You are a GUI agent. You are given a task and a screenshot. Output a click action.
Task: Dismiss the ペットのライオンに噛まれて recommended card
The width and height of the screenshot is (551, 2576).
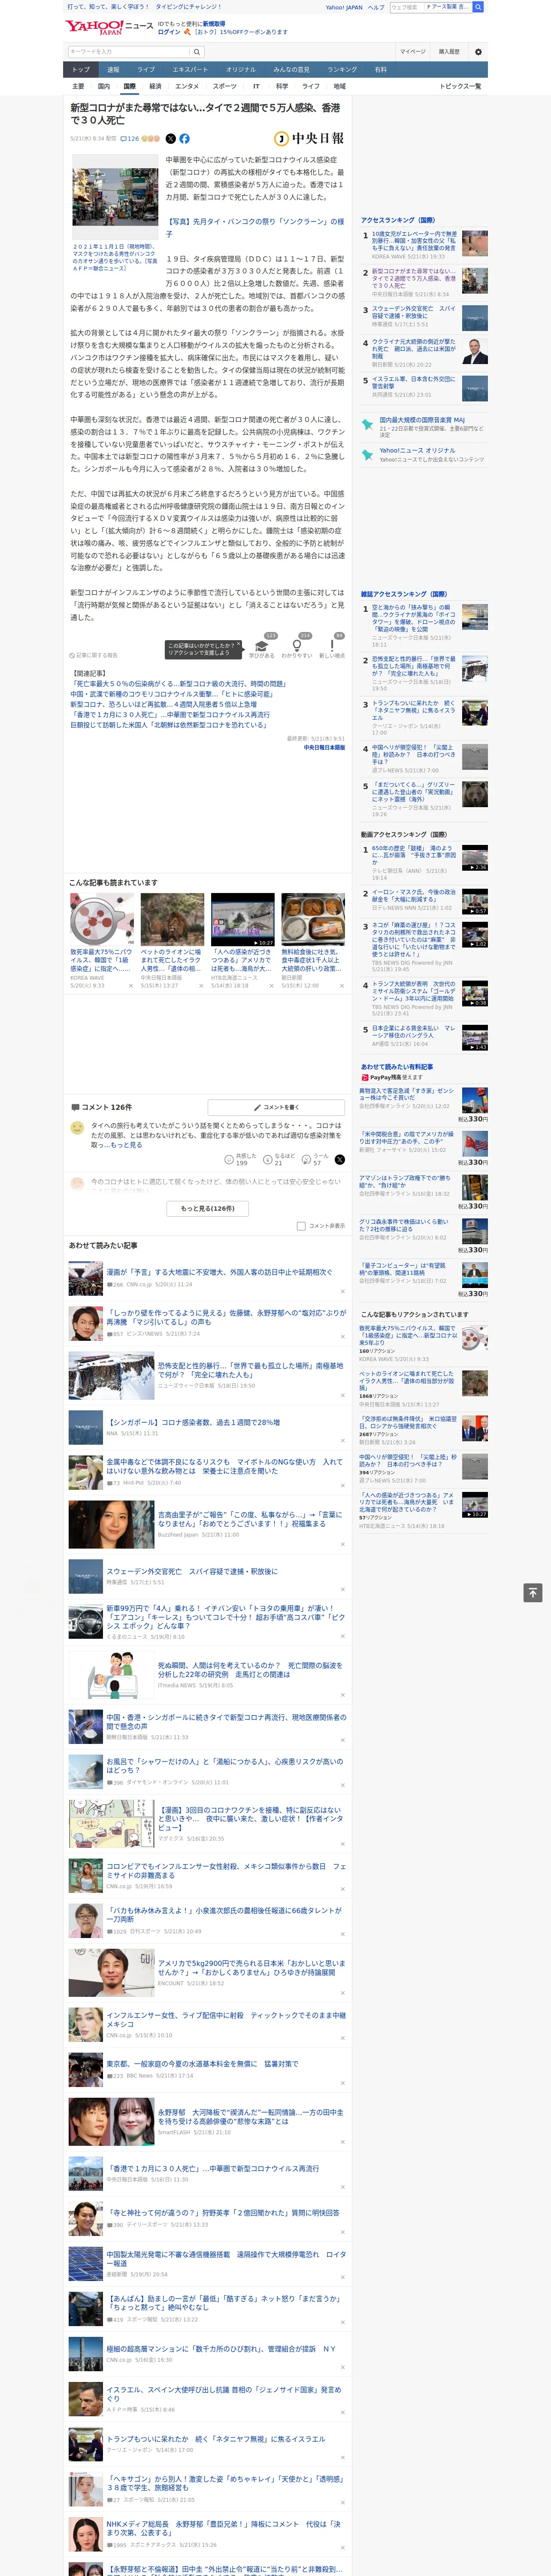(x=201, y=986)
